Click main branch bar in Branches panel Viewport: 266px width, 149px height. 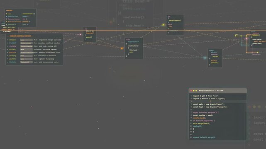(27, 14)
